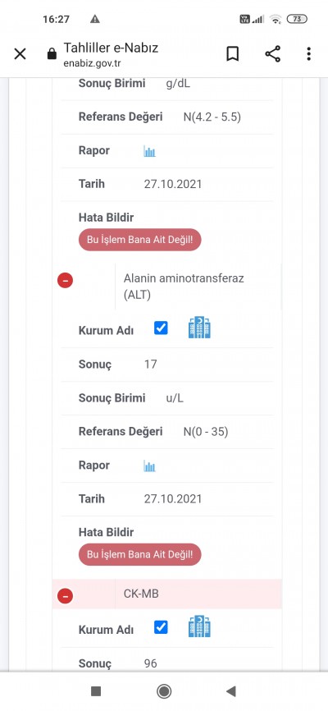
Task: Click first 'Bu İşlem Bana Ait Değil!' button
Action: click(x=140, y=240)
